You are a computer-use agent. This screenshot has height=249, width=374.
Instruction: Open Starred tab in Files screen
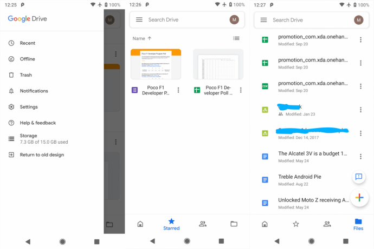click(296, 224)
